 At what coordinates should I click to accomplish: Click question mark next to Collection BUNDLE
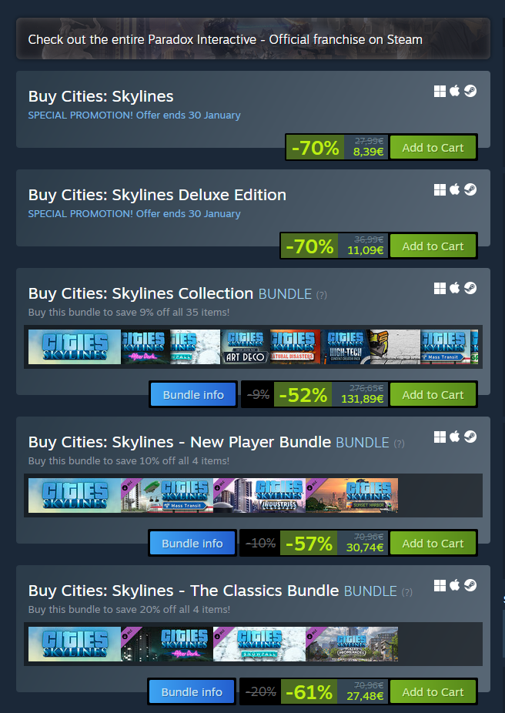click(x=321, y=295)
